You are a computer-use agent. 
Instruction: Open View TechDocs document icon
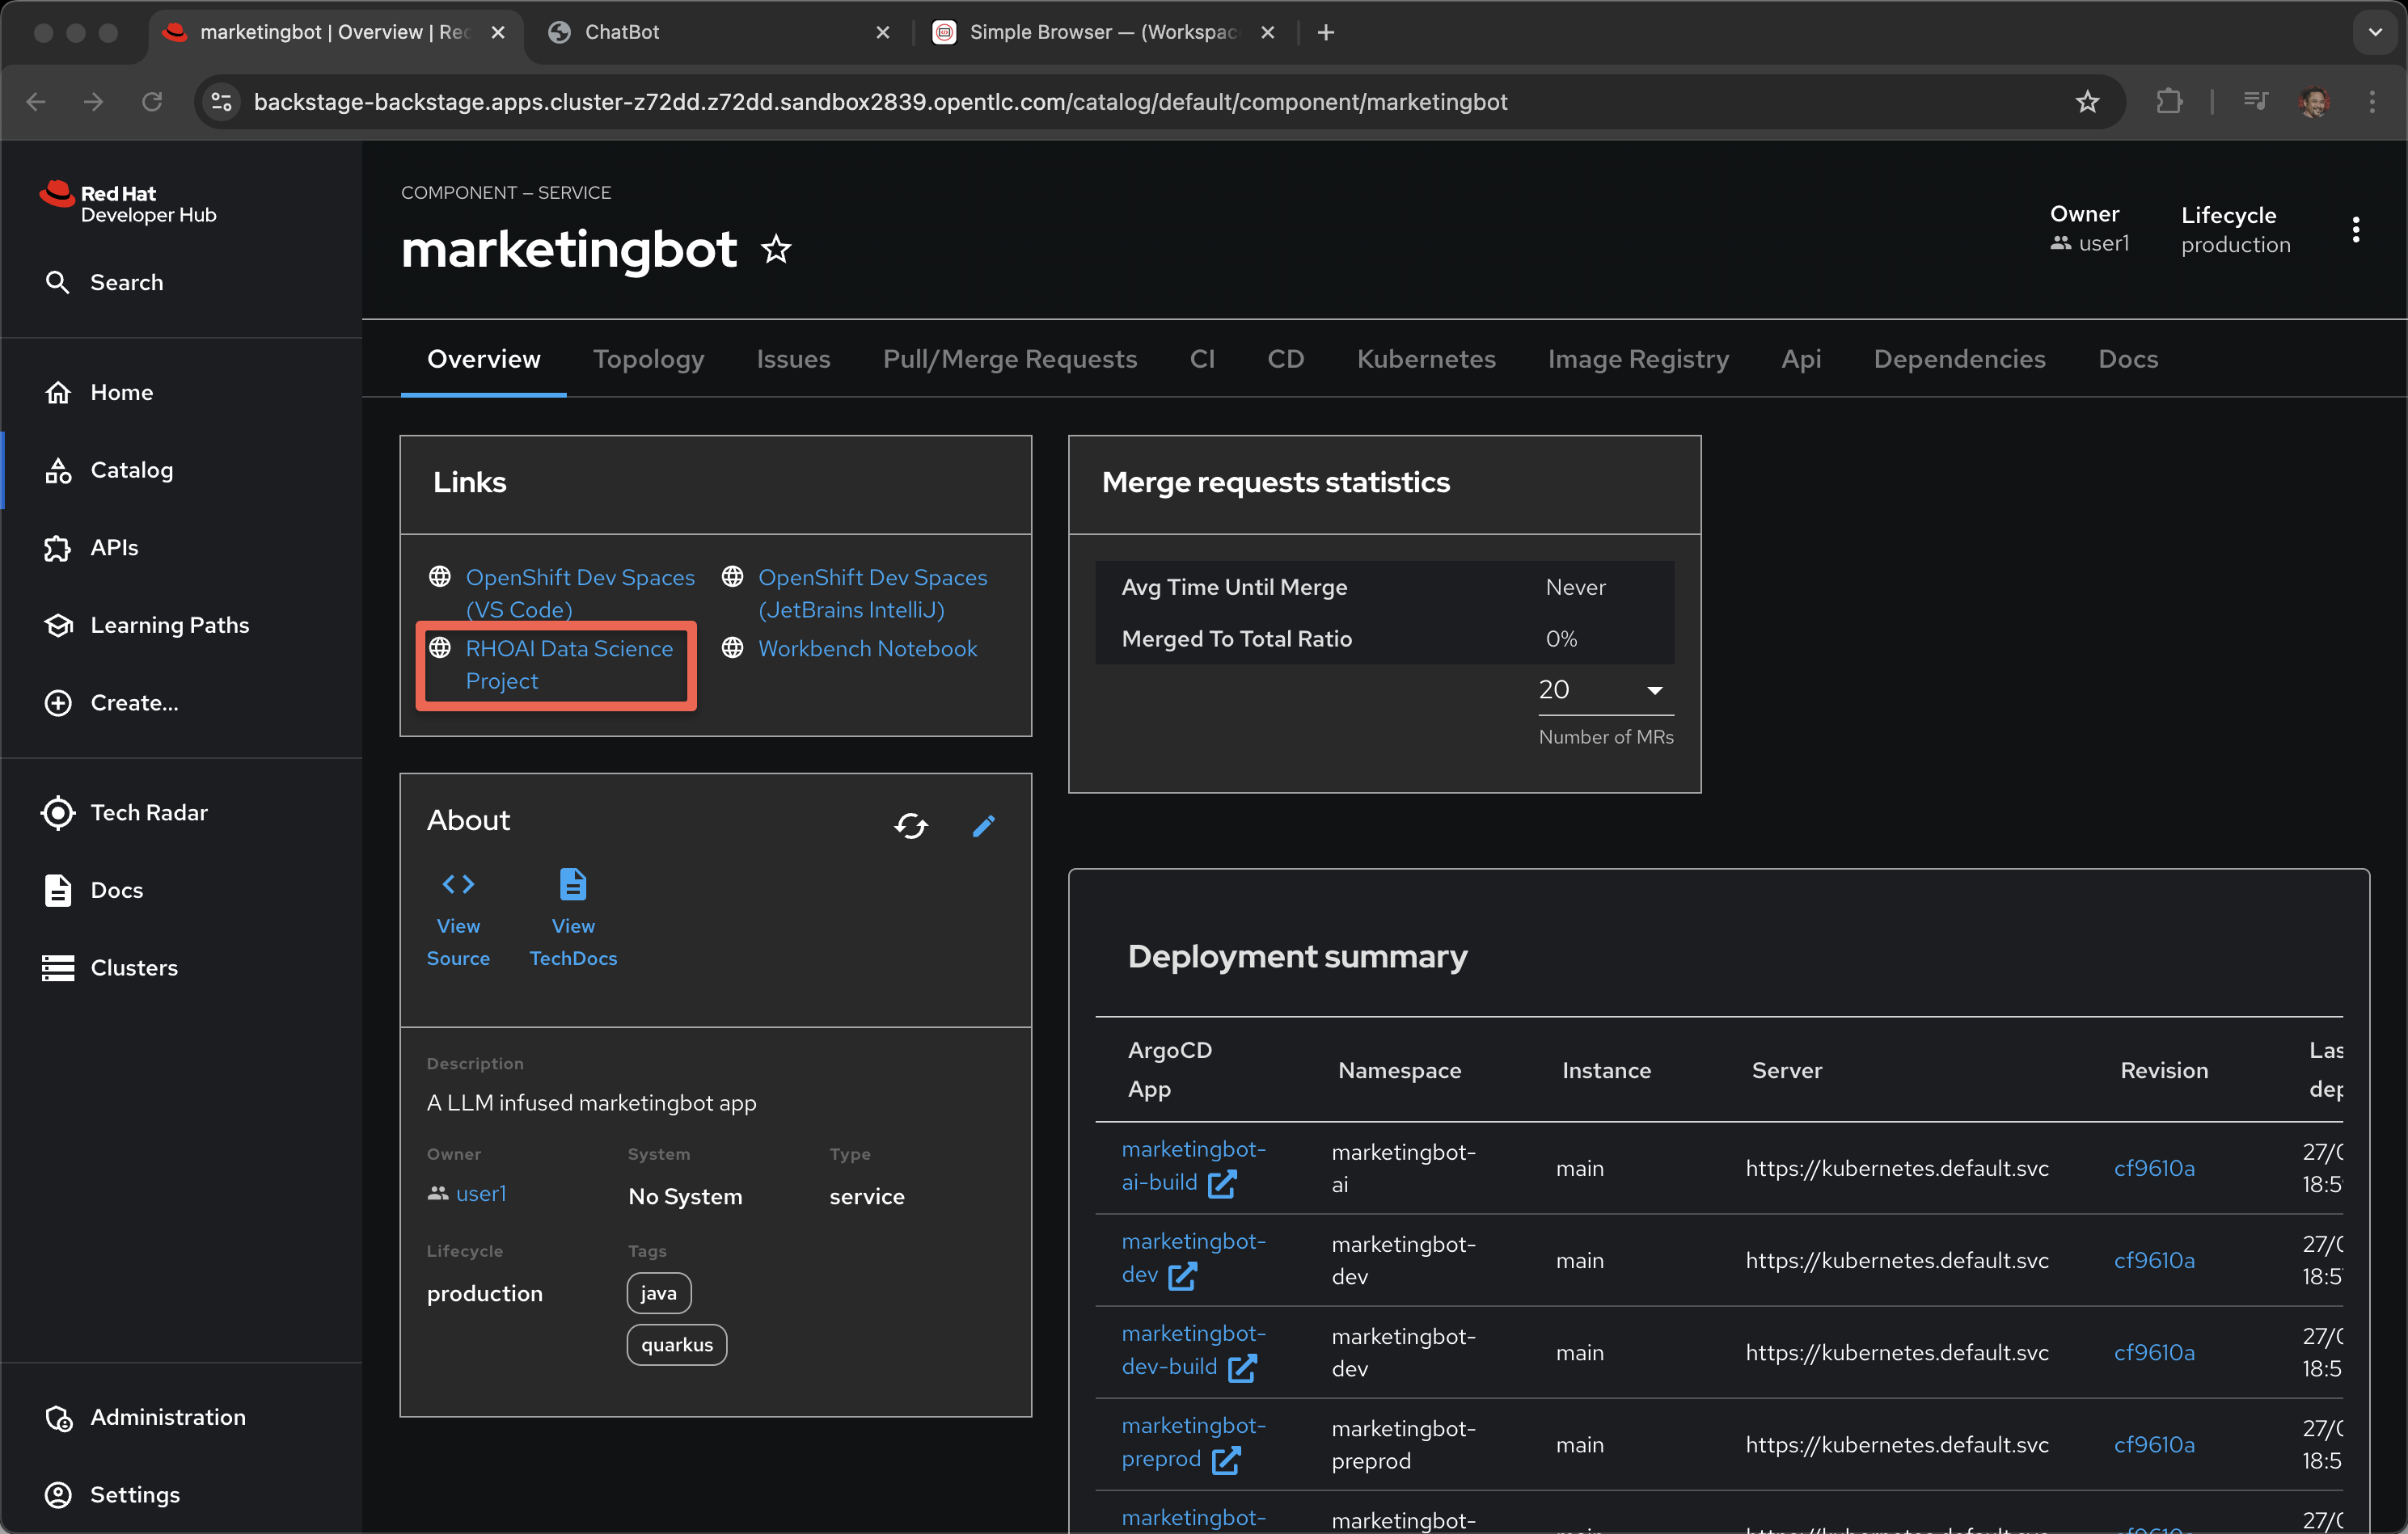[x=573, y=884]
